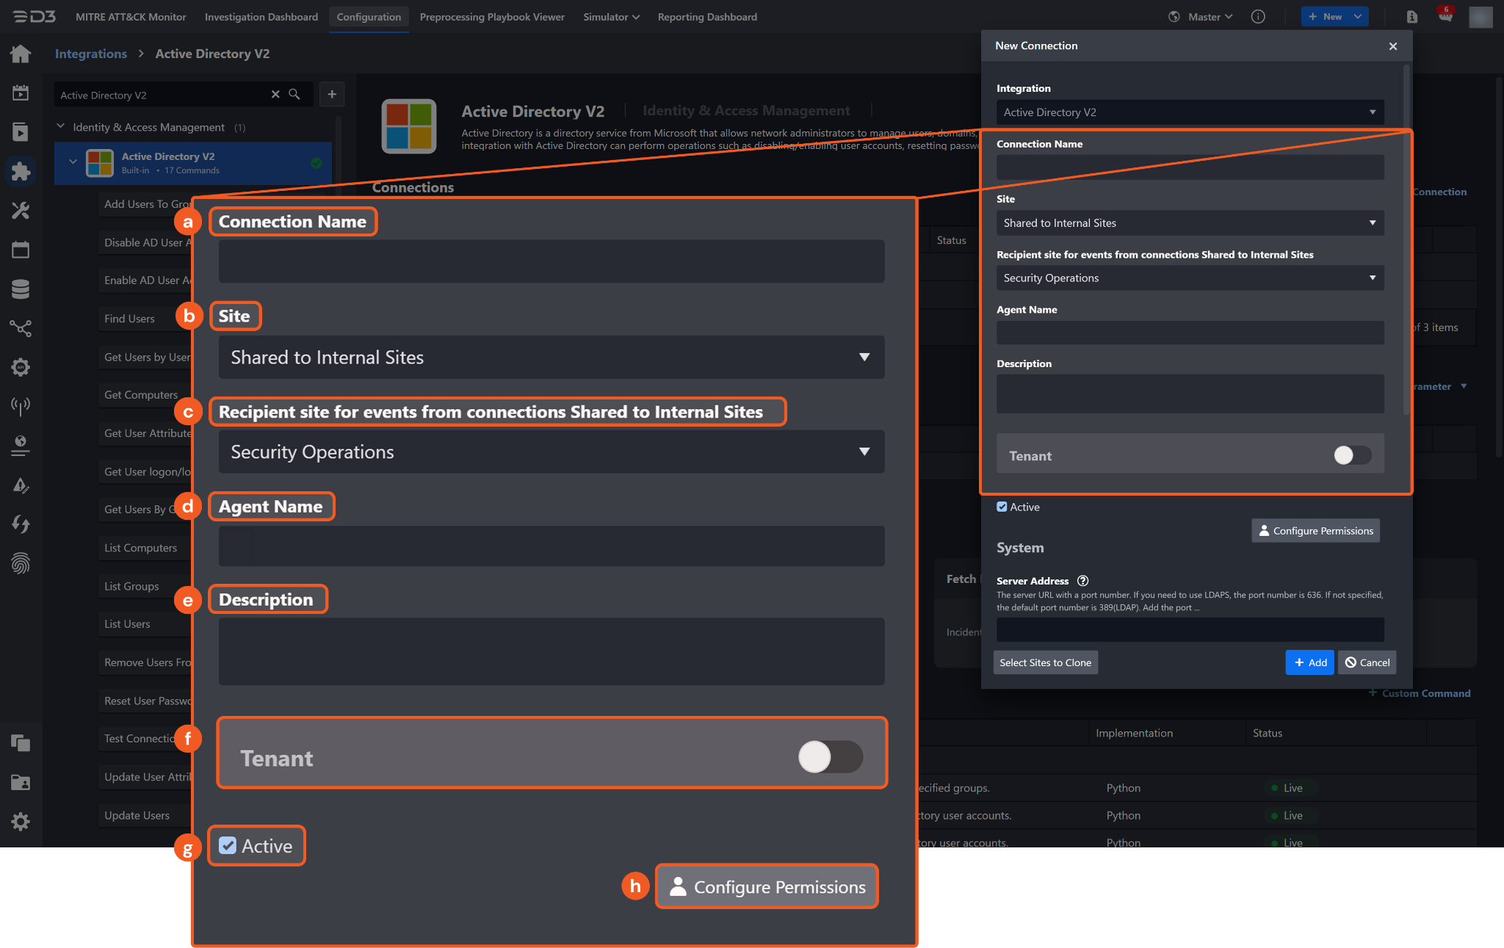Viewport: 1504px width, 948px height.
Task: Click the Server Address help question icon
Action: [1082, 581]
